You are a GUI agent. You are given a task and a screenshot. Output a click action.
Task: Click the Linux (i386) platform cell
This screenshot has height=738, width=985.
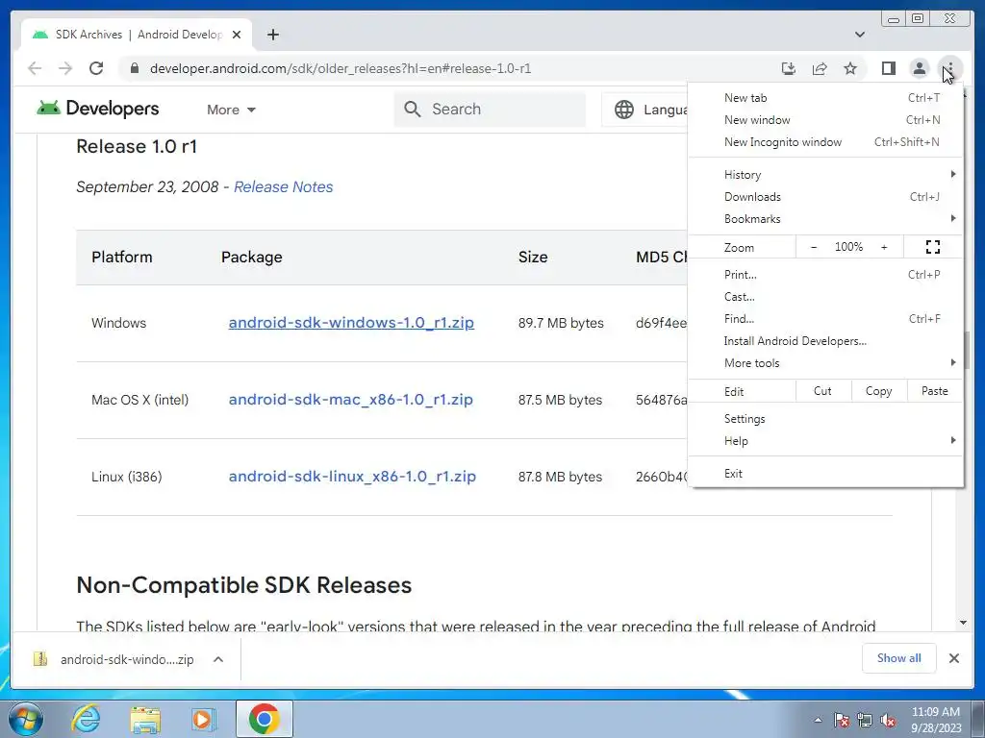point(126,477)
